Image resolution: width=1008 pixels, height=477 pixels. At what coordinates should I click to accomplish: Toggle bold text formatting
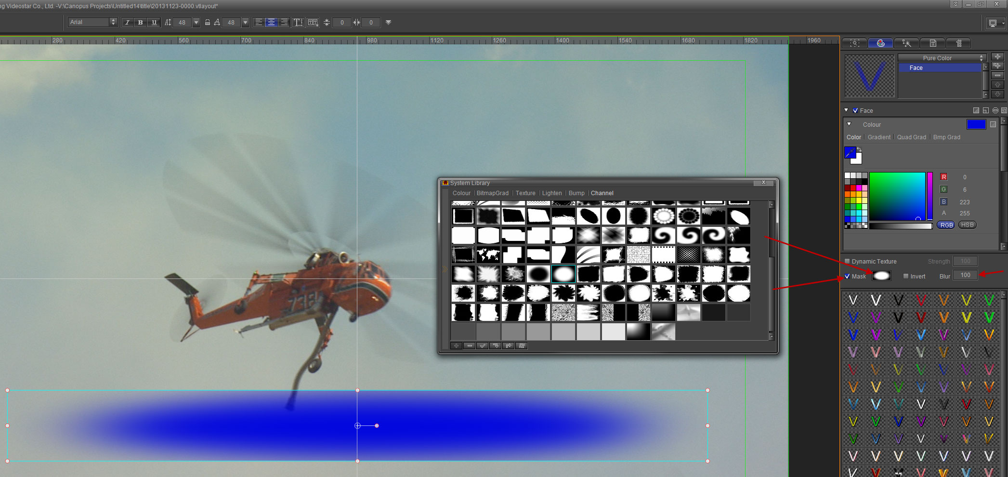(140, 22)
